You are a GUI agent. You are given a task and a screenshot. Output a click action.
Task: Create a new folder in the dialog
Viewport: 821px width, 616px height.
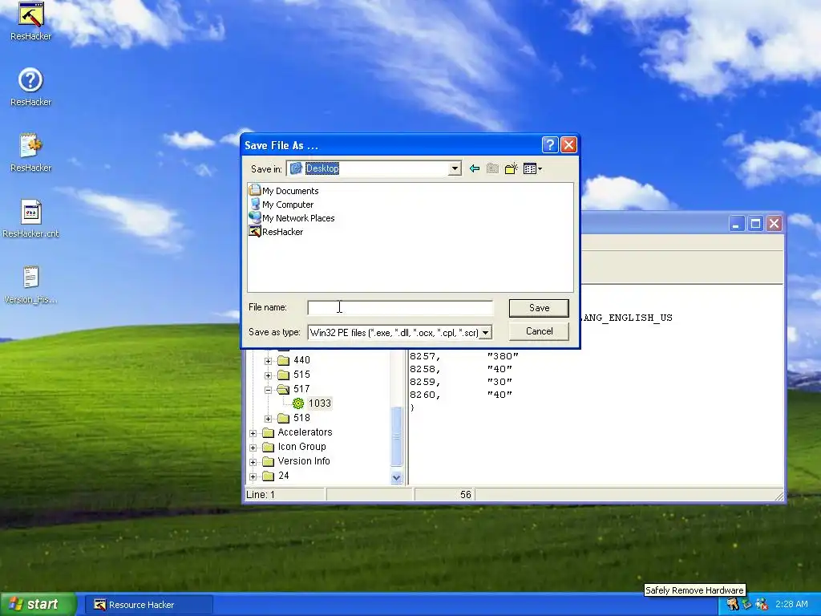click(x=511, y=168)
